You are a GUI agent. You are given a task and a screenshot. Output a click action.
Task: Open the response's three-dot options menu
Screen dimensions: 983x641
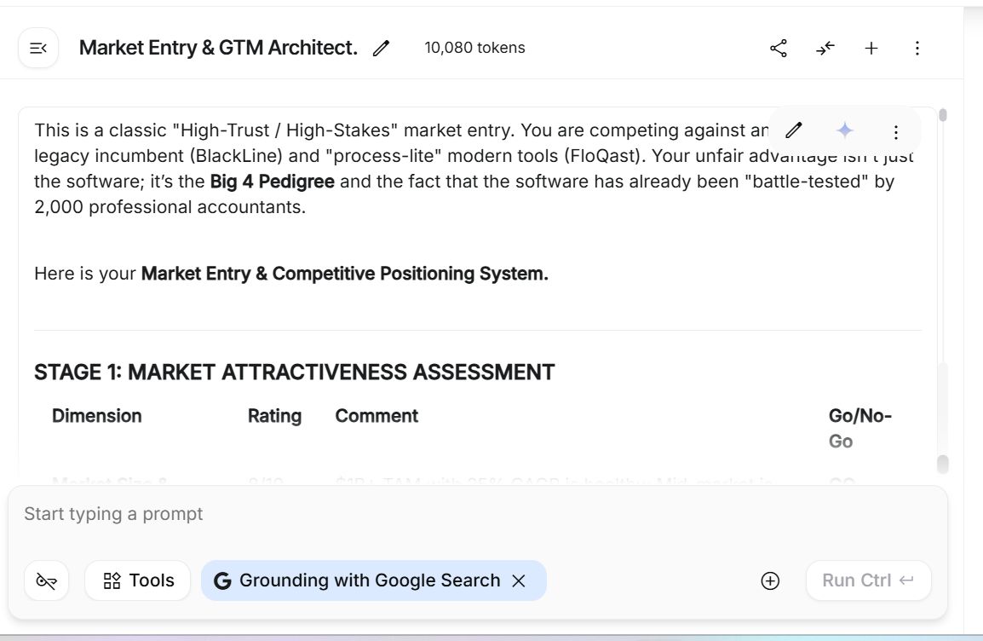895,132
